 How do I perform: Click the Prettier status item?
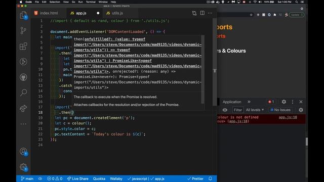[x=195, y=178]
